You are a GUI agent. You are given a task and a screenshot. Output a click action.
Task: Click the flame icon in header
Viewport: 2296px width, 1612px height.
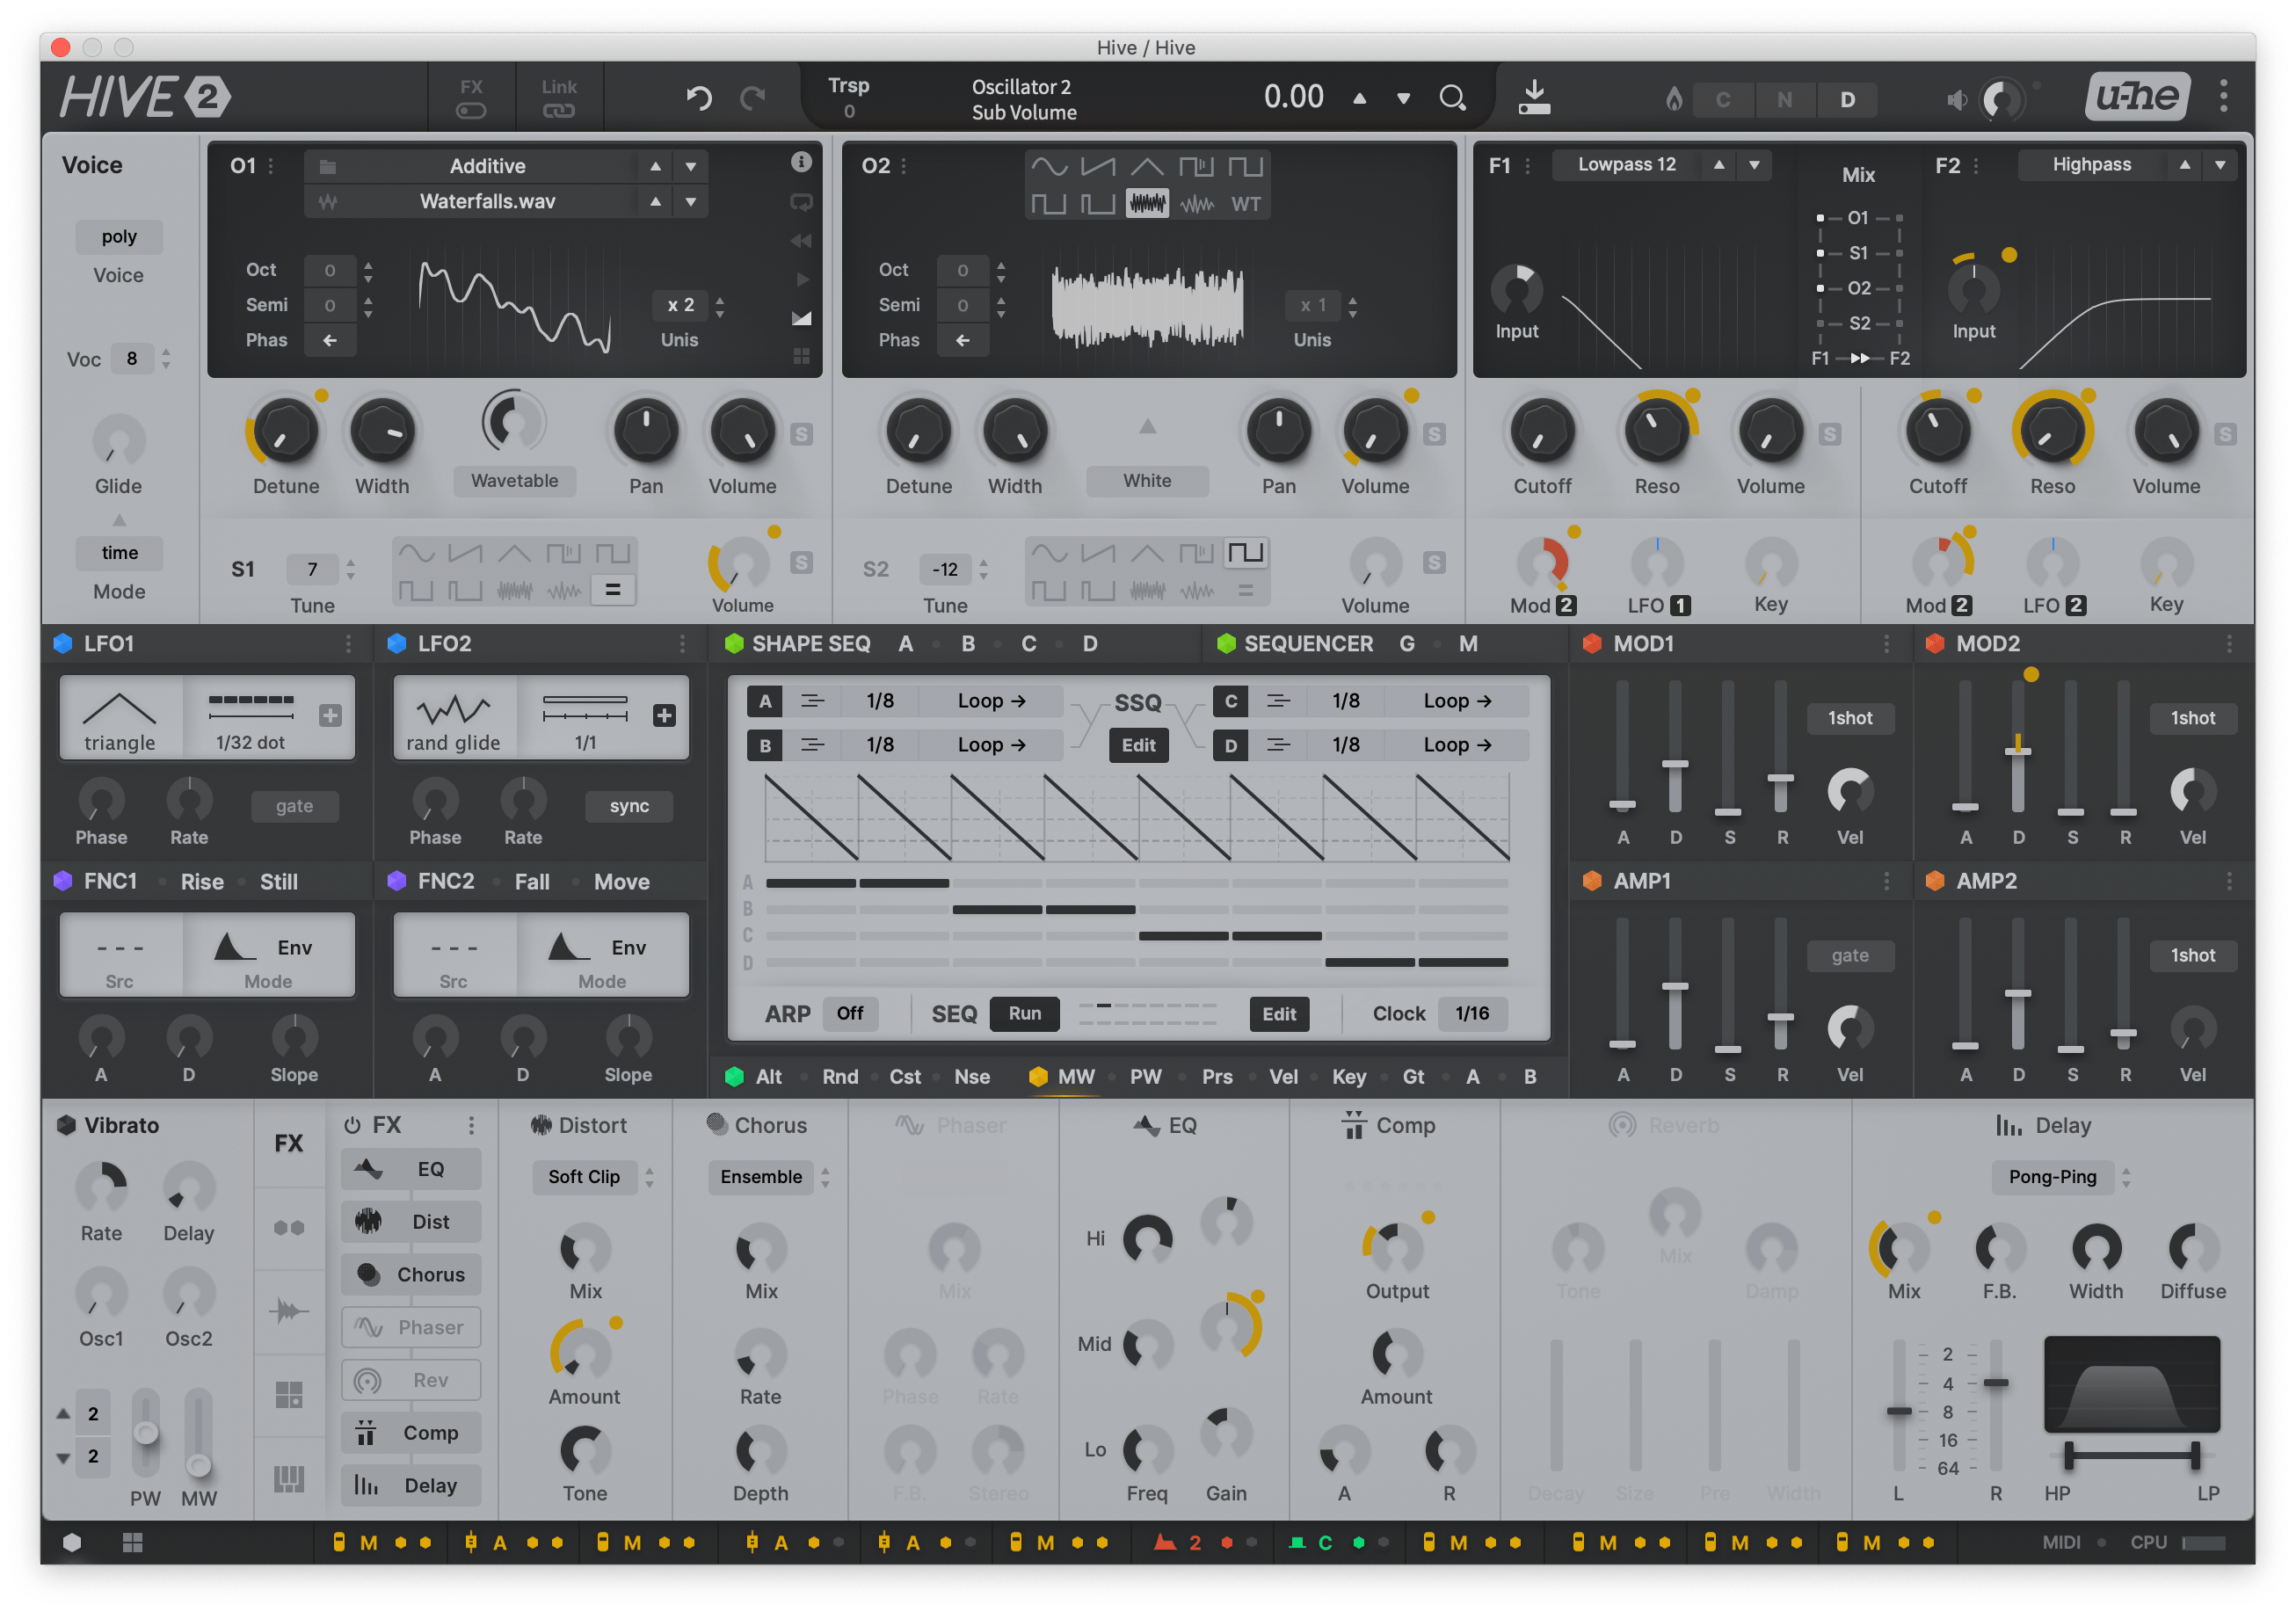pyautogui.click(x=1673, y=98)
